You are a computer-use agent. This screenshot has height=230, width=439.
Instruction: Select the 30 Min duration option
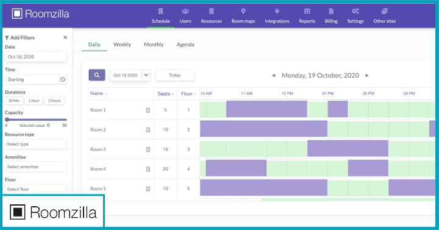tap(13, 101)
